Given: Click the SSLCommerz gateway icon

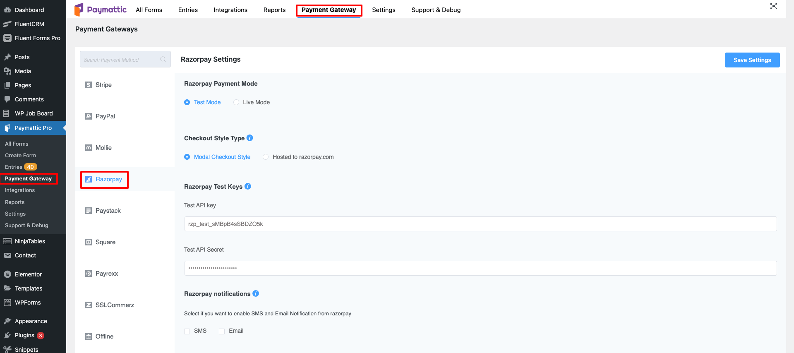Looking at the screenshot, I should [89, 305].
